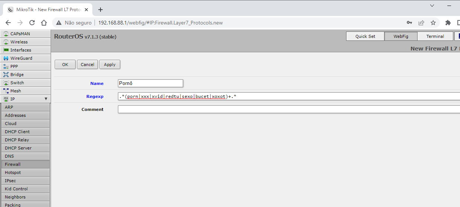
Task: Open DHCP Relay submenu
Action: point(25,140)
